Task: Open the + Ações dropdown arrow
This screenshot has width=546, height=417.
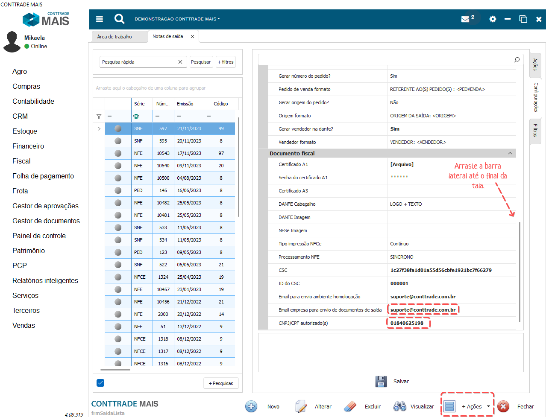Action: click(x=488, y=406)
